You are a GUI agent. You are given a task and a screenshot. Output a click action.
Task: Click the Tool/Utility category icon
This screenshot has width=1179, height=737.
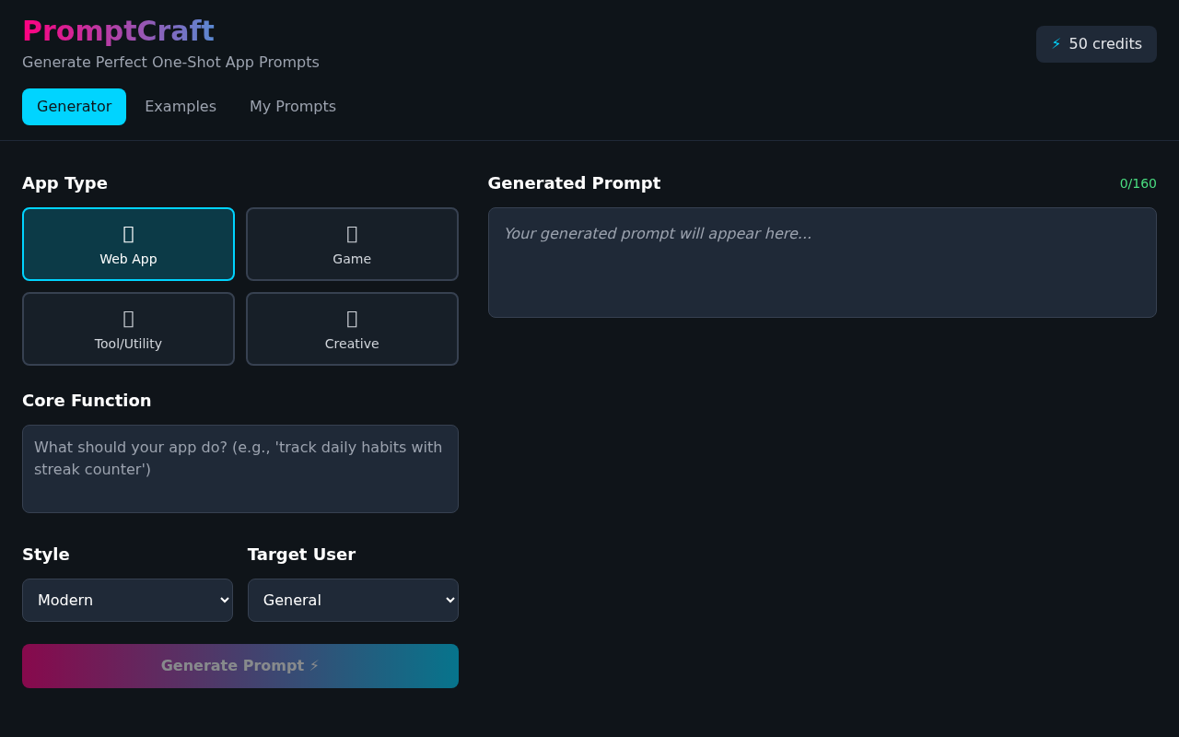coord(128,319)
